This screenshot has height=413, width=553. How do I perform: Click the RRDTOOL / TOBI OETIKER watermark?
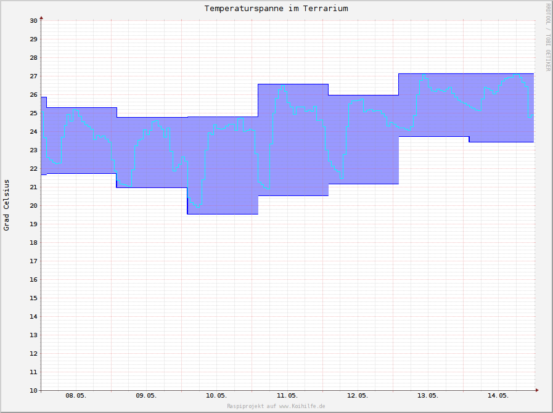[547, 37]
